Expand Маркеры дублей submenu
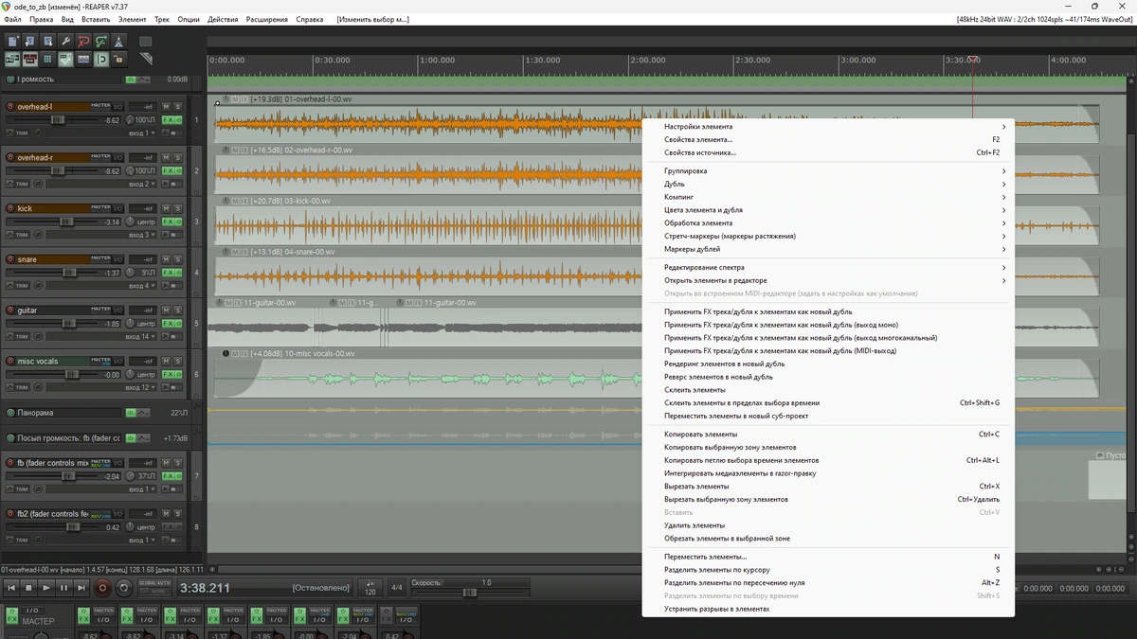Image resolution: width=1137 pixels, height=639 pixels. point(828,249)
